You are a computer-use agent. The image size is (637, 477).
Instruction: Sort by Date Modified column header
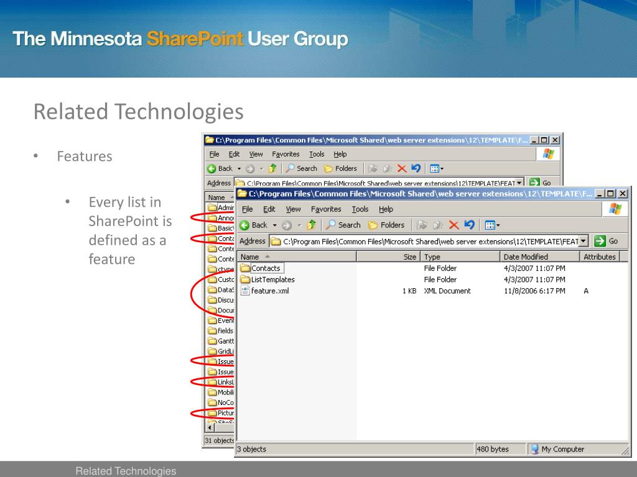tap(539, 257)
